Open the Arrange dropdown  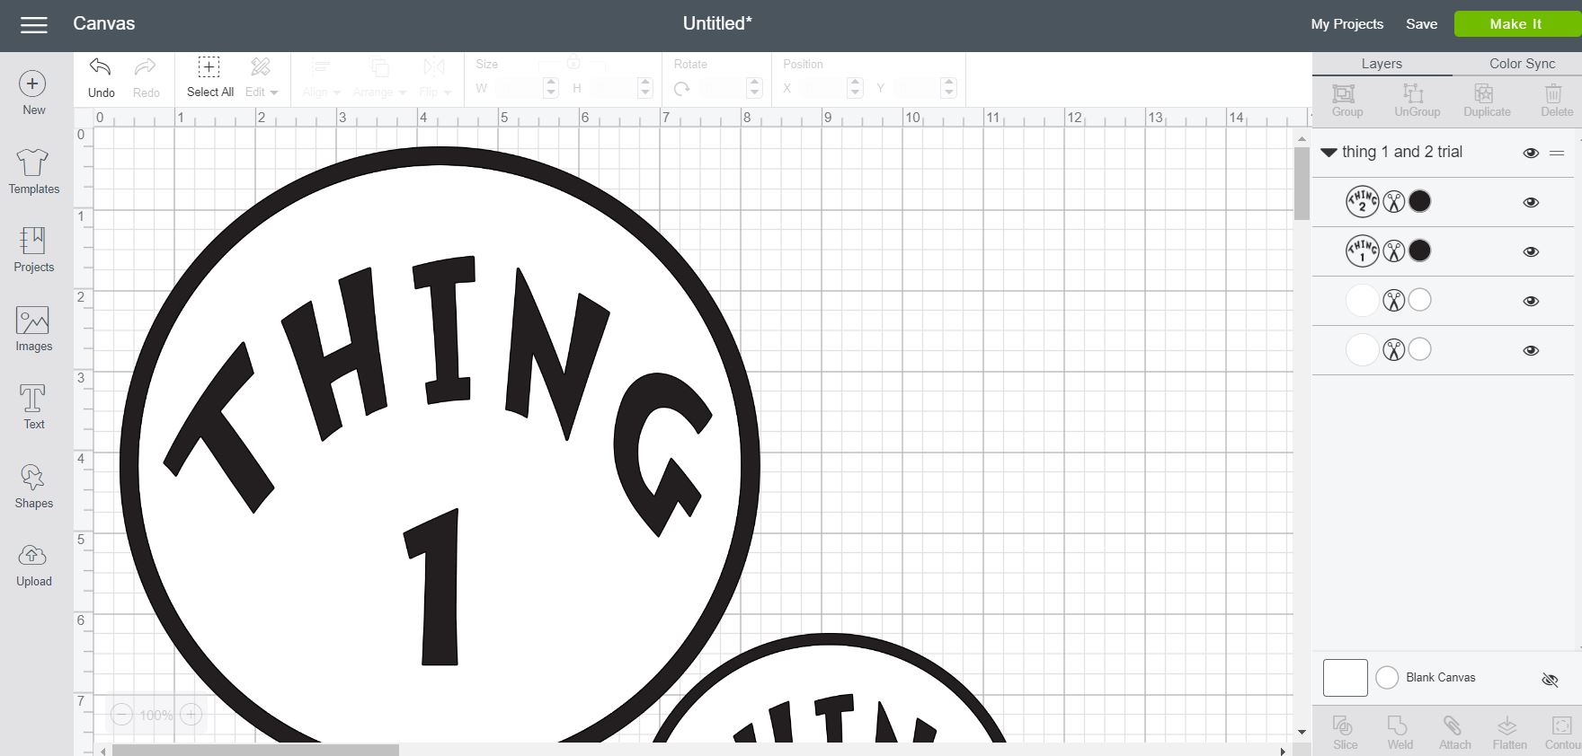click(379, 77)
